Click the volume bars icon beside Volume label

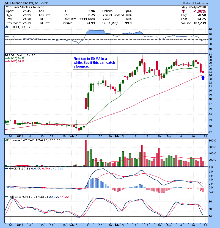[6, 140]
